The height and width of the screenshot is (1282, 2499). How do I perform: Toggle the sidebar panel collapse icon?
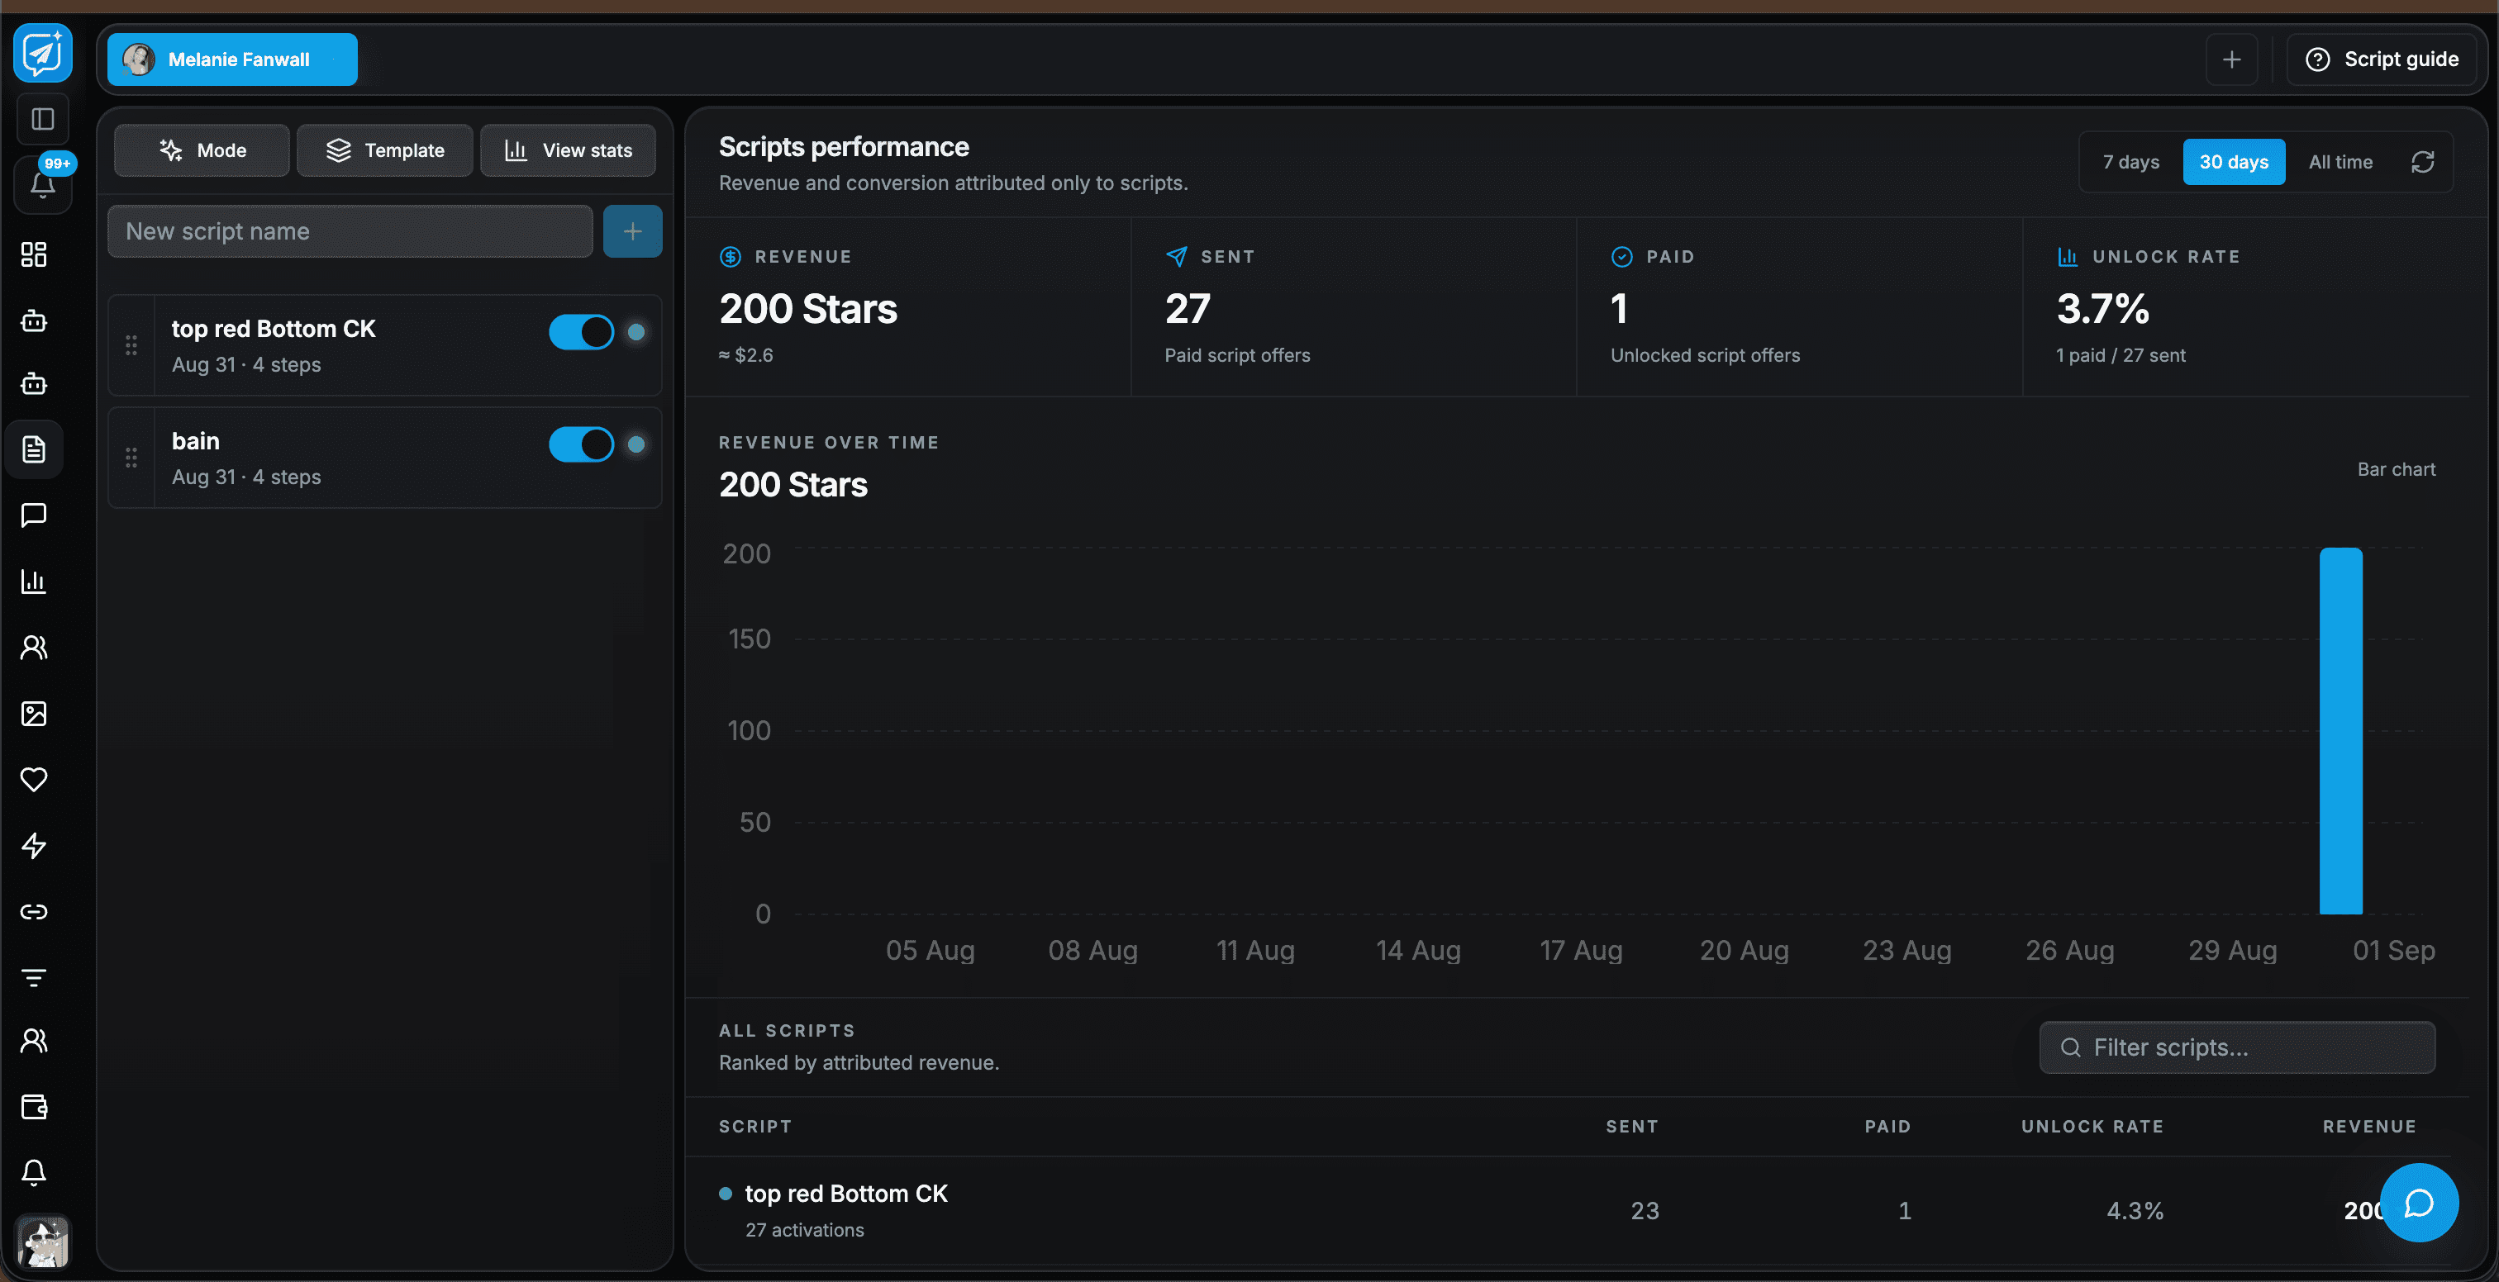pos(43,119)
